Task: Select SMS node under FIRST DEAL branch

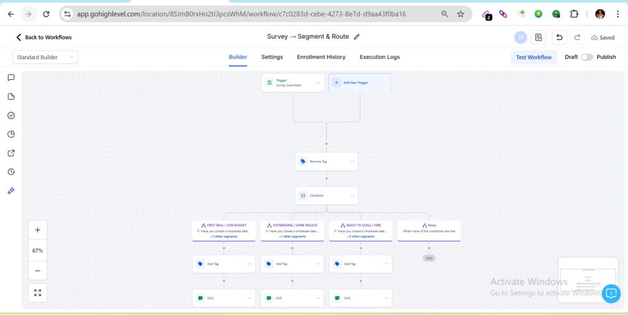Action: (224, 298)
